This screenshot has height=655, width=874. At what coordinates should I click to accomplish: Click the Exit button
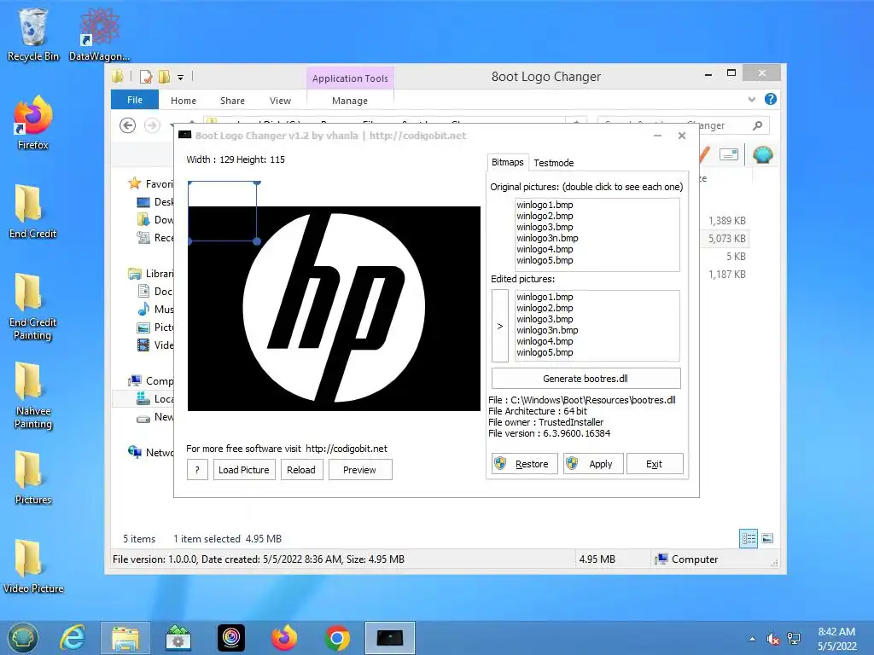[655, 463]
